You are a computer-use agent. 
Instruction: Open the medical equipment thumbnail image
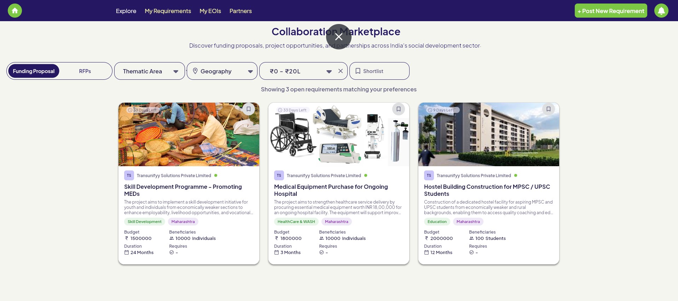coord(339,134)
